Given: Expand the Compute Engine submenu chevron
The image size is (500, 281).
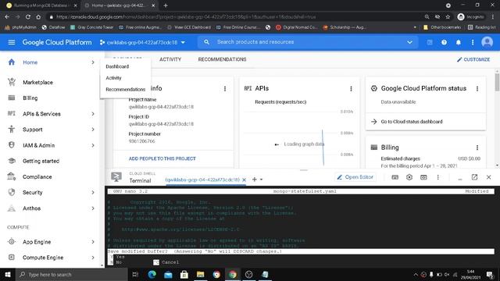Looking at the screenshot, I should pos(93,258).
